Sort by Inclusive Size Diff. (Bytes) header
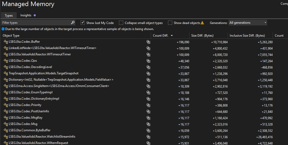Screen dimensions: 288x145 point(247,36)
